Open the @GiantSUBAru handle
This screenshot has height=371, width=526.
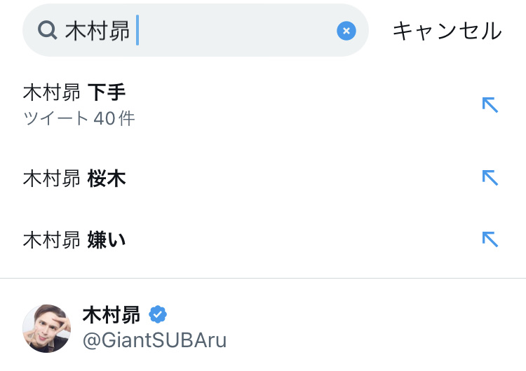(154, 340)
